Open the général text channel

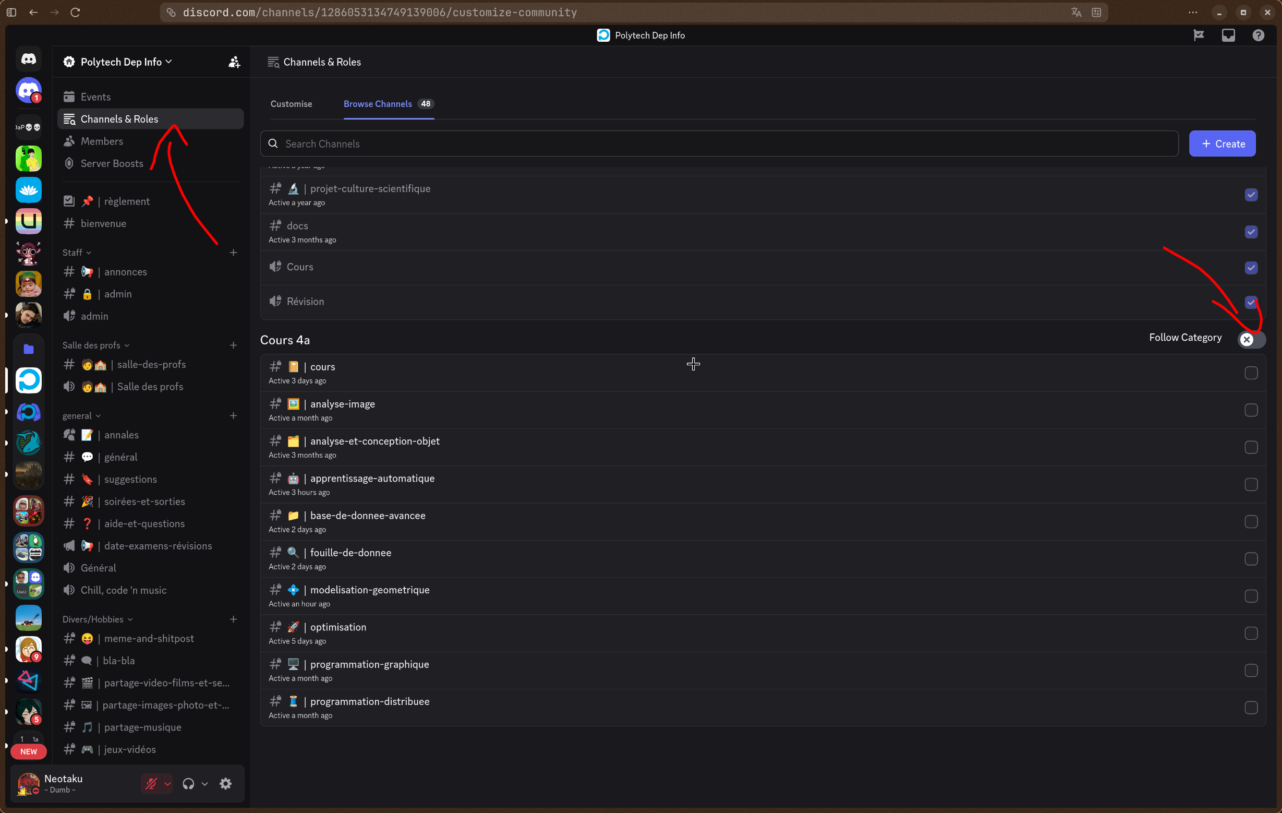[120, 457]
